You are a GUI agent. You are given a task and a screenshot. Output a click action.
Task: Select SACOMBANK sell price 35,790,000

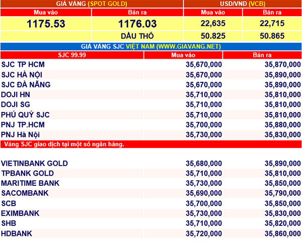tap(282, 193)
